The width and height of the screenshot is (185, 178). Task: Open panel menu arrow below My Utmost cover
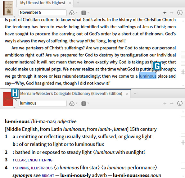coord(14,17)
